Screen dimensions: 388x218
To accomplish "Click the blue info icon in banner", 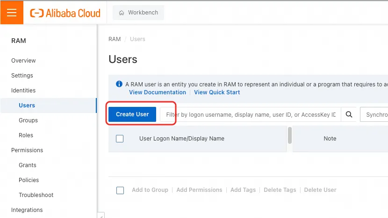I will 119,84.
